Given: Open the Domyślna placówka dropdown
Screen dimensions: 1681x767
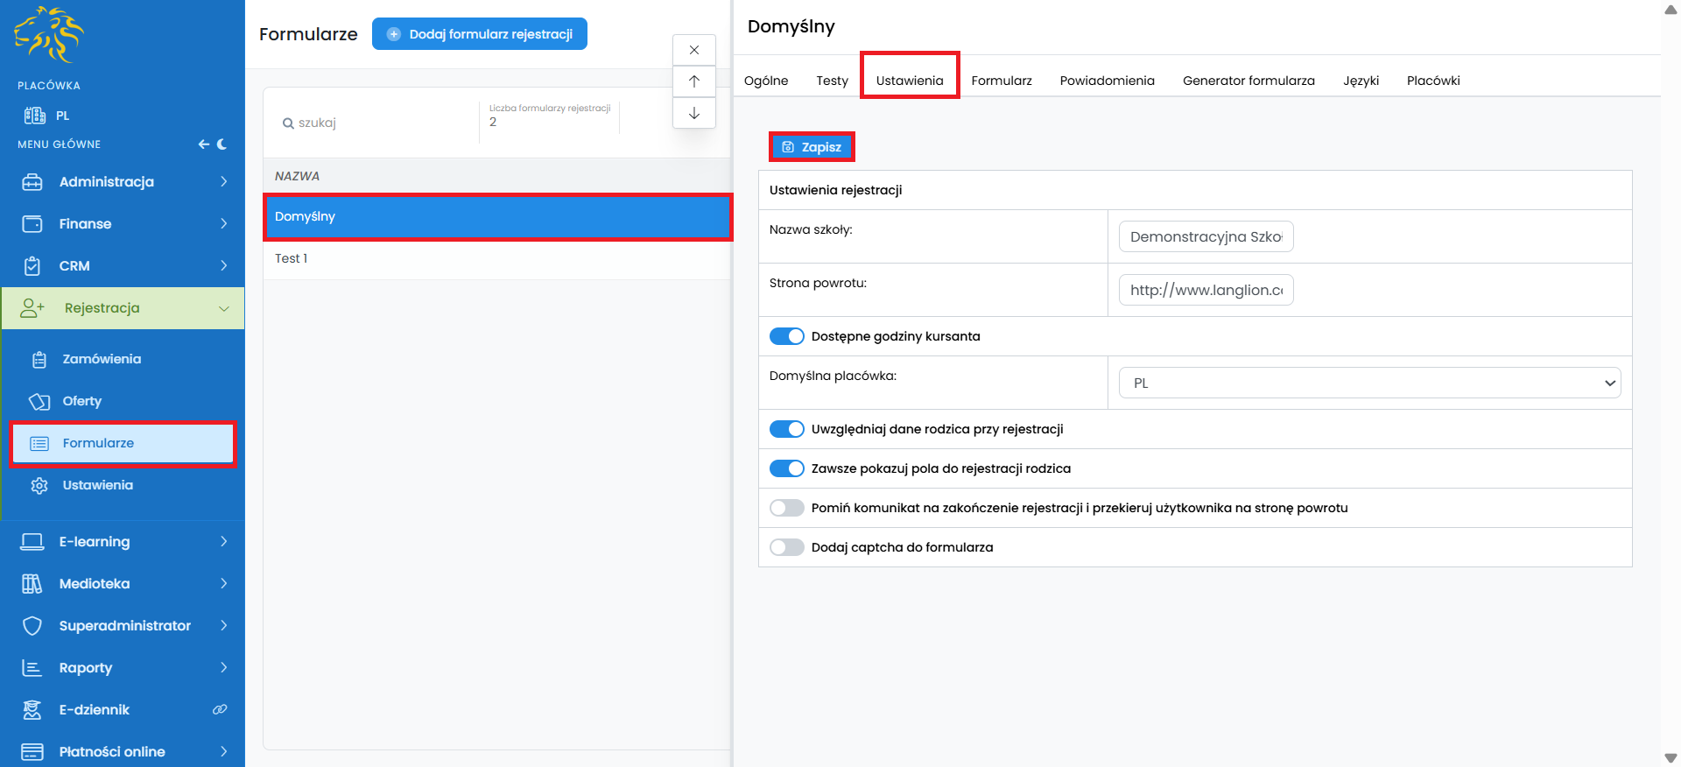Looking at the screenshot, I should pos(1369,383).
